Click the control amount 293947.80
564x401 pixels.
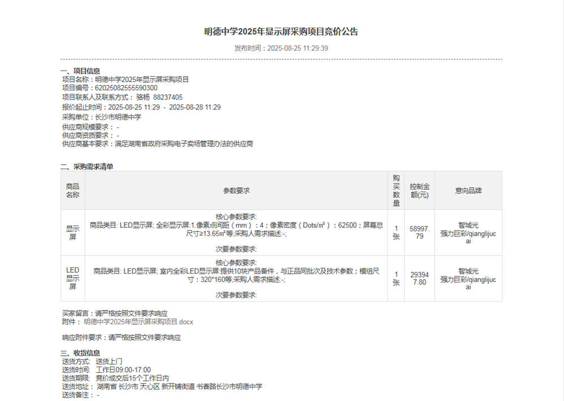coord(420,279)
